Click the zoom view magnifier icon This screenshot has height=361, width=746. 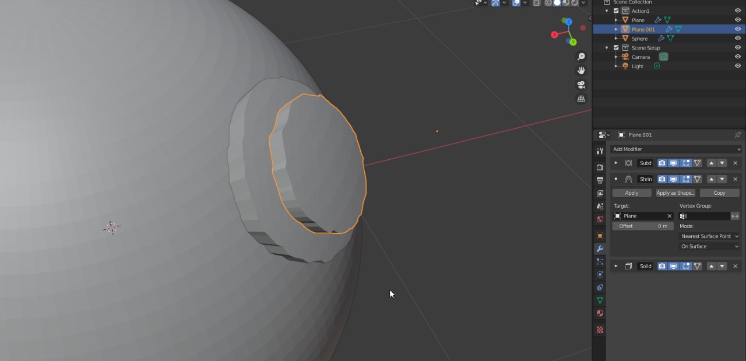(x=581, y=57)
